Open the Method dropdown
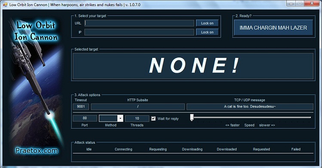This screenshot has height=168, width=322. click(x=120, y=118)
